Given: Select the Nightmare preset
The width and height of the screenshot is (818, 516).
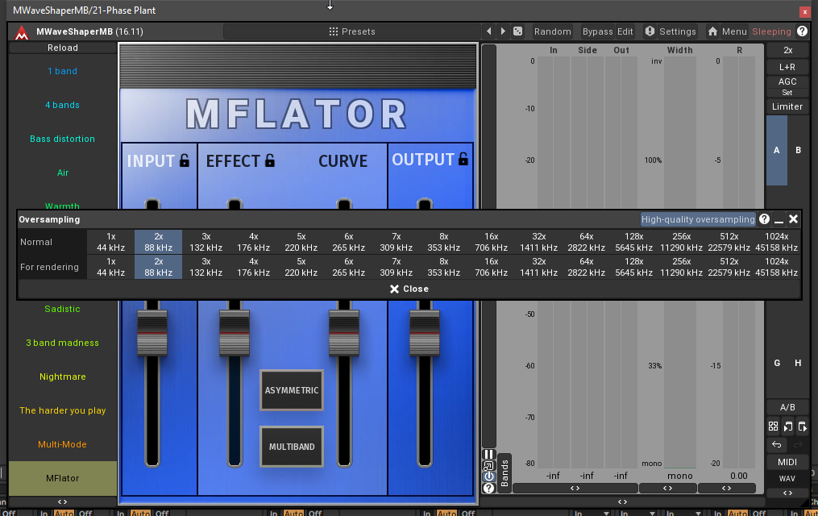Looking at the screenshot, I should coord(63,377).
